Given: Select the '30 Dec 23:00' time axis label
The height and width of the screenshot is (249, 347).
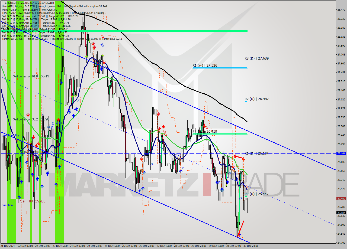Looking at the screenshot, I should click(x=251, y=246).
